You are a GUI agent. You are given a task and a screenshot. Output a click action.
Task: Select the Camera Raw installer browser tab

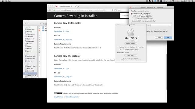pyautogui.click(x=66, y=6)
